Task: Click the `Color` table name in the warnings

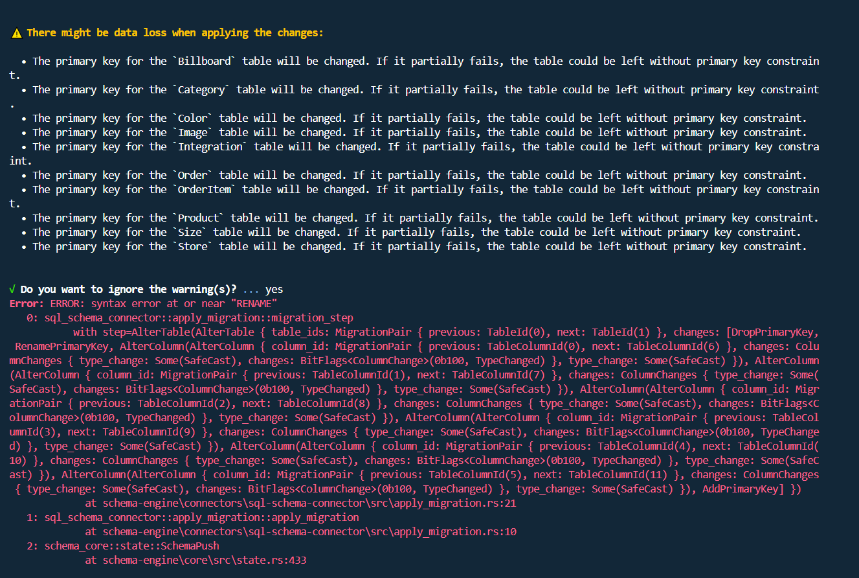Action: [x=192, y=118]
